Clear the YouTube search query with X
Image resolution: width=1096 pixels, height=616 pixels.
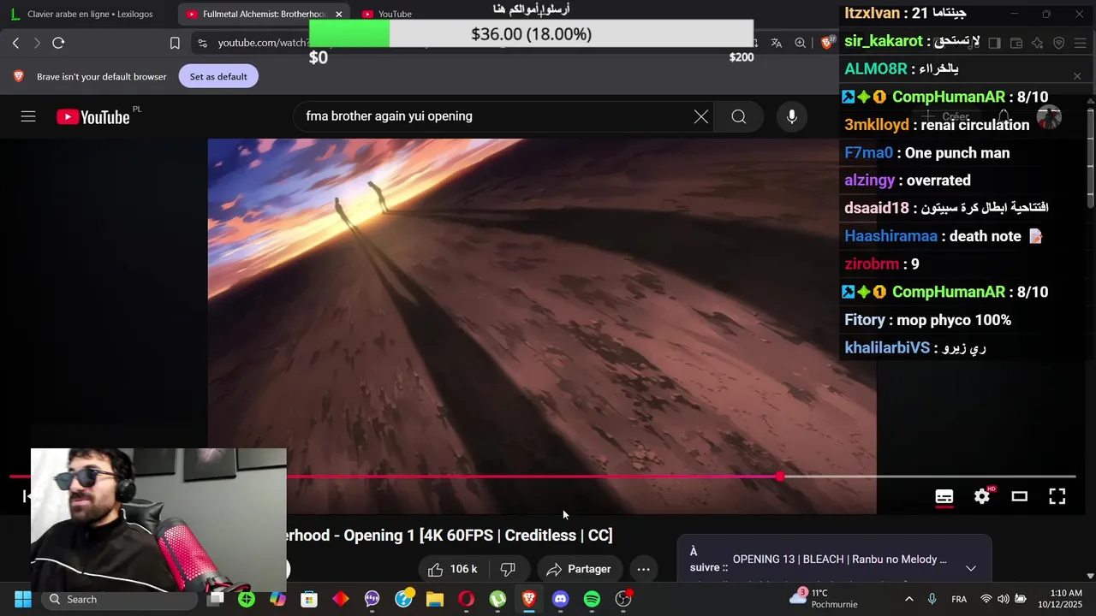[x=701, y=116]
